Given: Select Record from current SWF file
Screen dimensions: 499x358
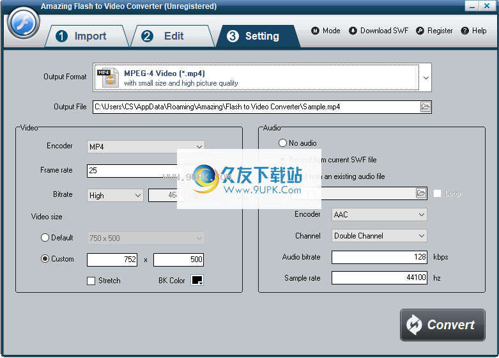Looking at the screenshot, I should 328,160.
